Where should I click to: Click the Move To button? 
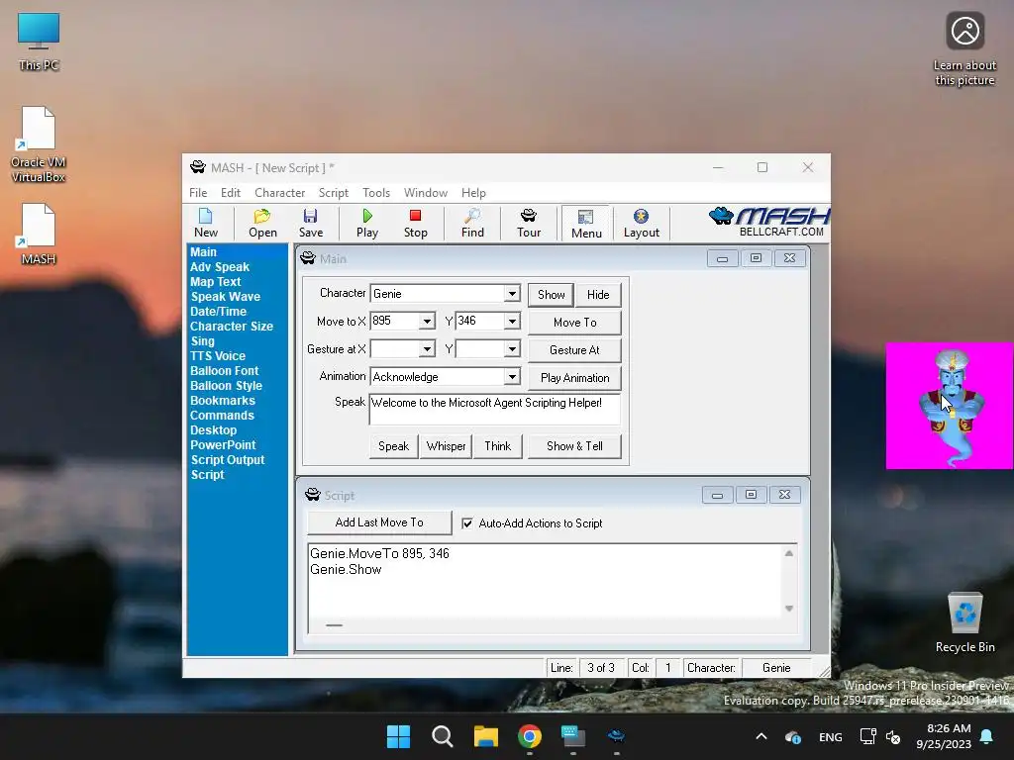(x=575, y=323)
